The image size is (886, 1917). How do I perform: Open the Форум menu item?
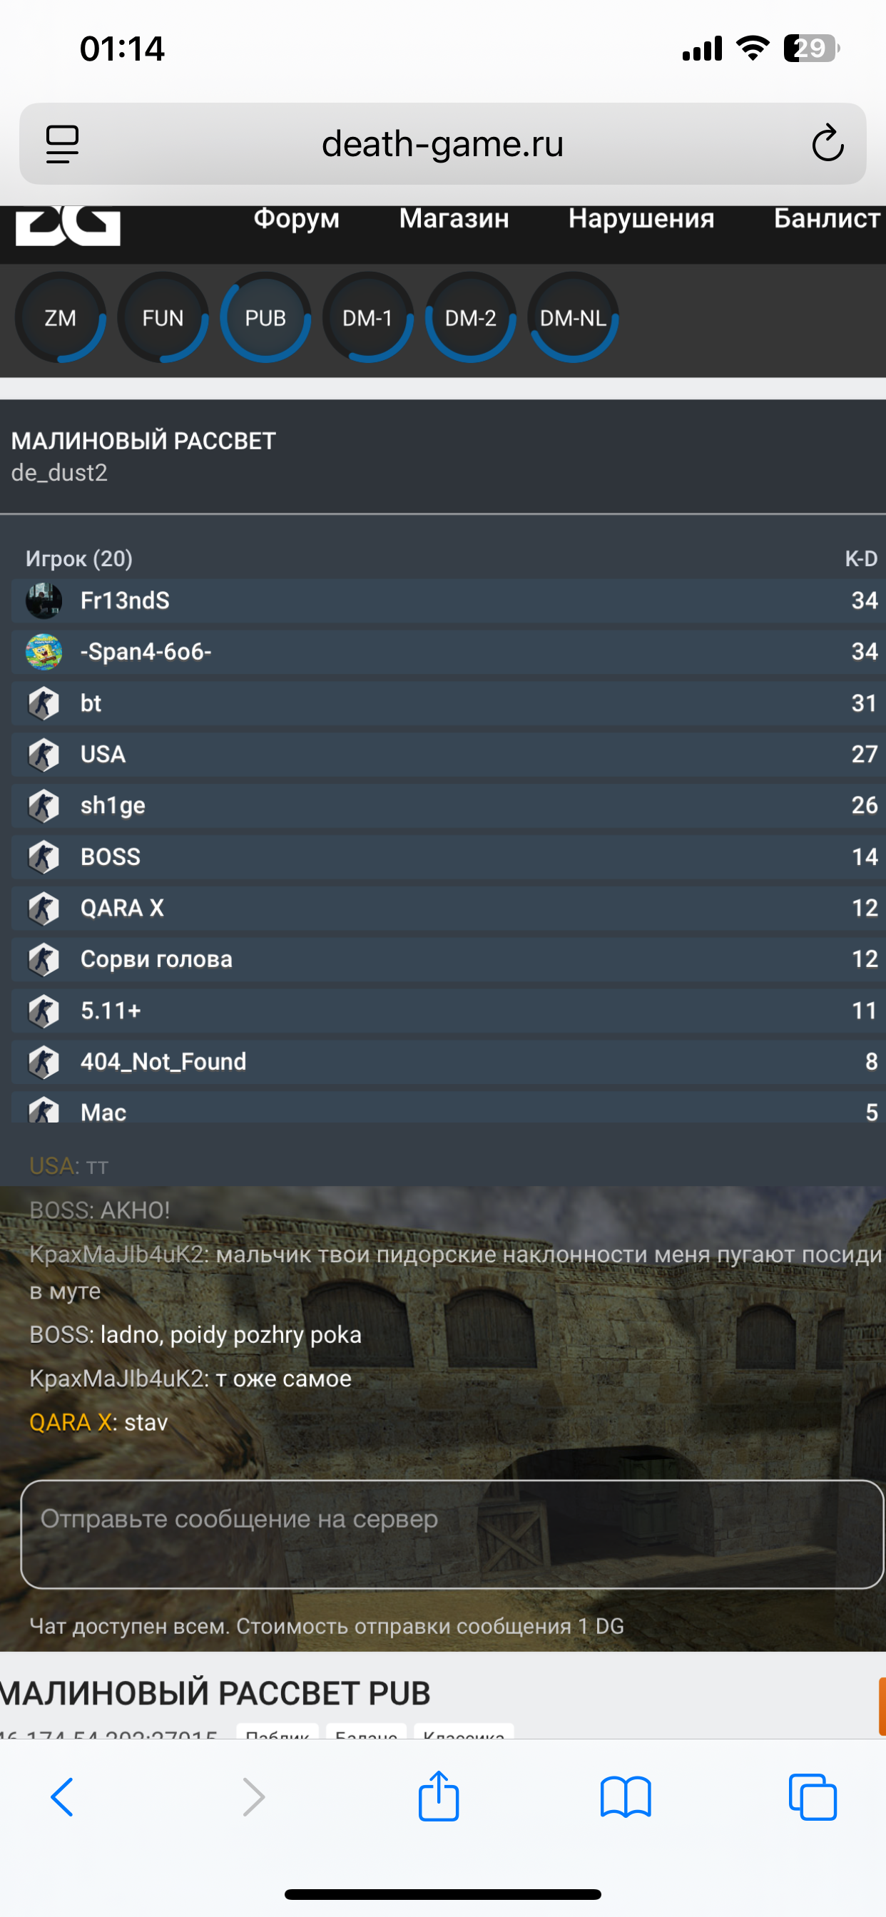click(296, 219)
